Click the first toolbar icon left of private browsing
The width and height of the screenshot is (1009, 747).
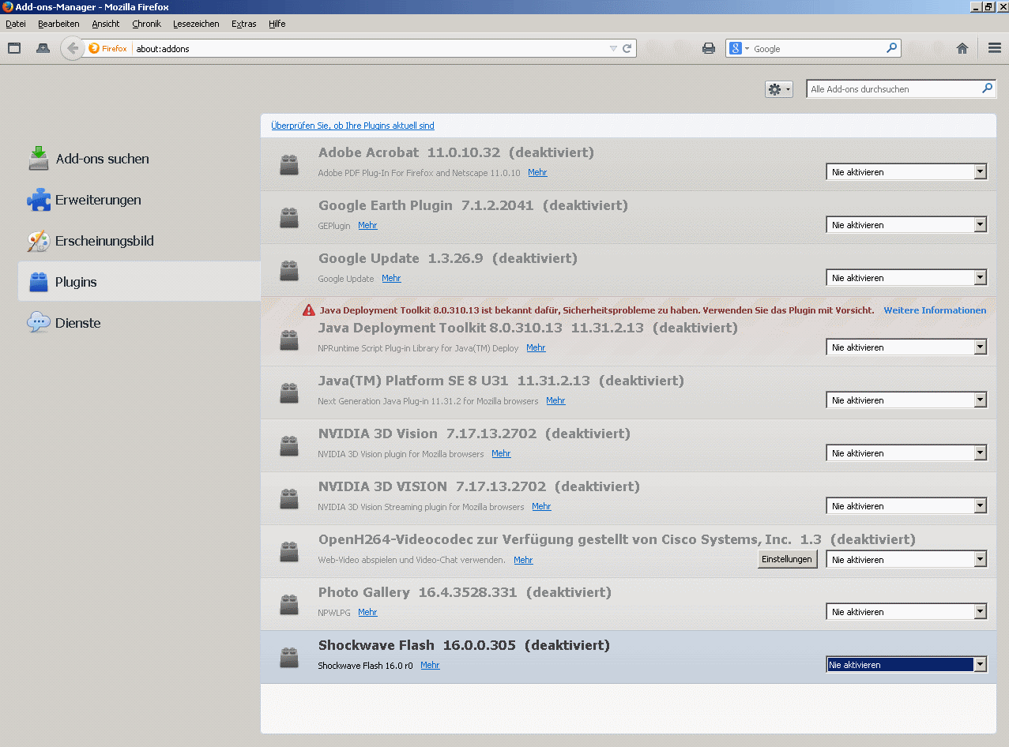[x=14, y=48]
